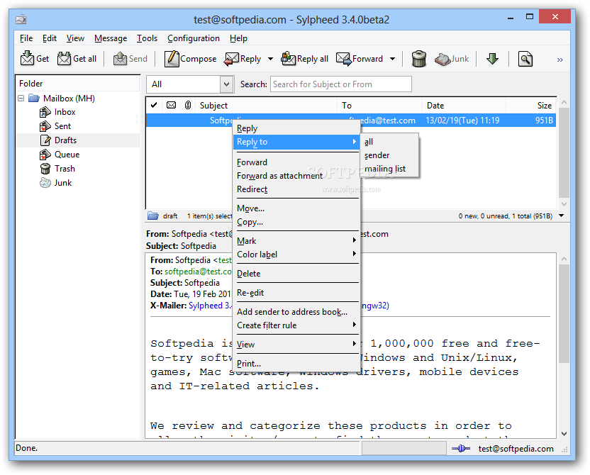The image size is (590, 475).
Task: Open the Edit menu
Action: pyautogui.click(x=50, y=38)
